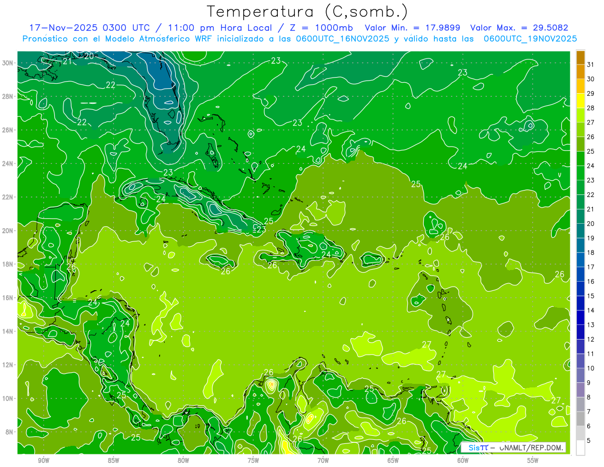The width and height of the screenshot is (604, 467).
Task: Click the legend label 15
Action: [x=591, y=296]
